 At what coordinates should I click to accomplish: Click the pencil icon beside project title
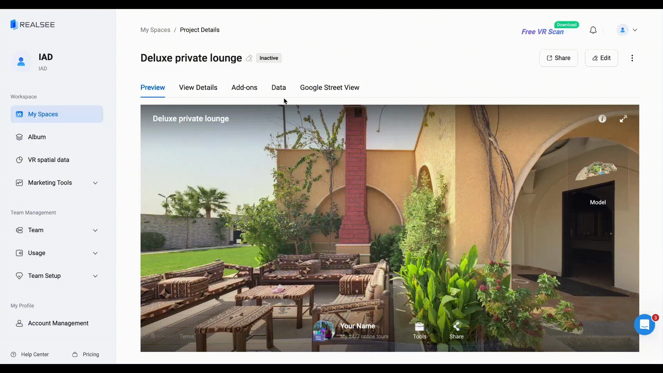point(249,58)
